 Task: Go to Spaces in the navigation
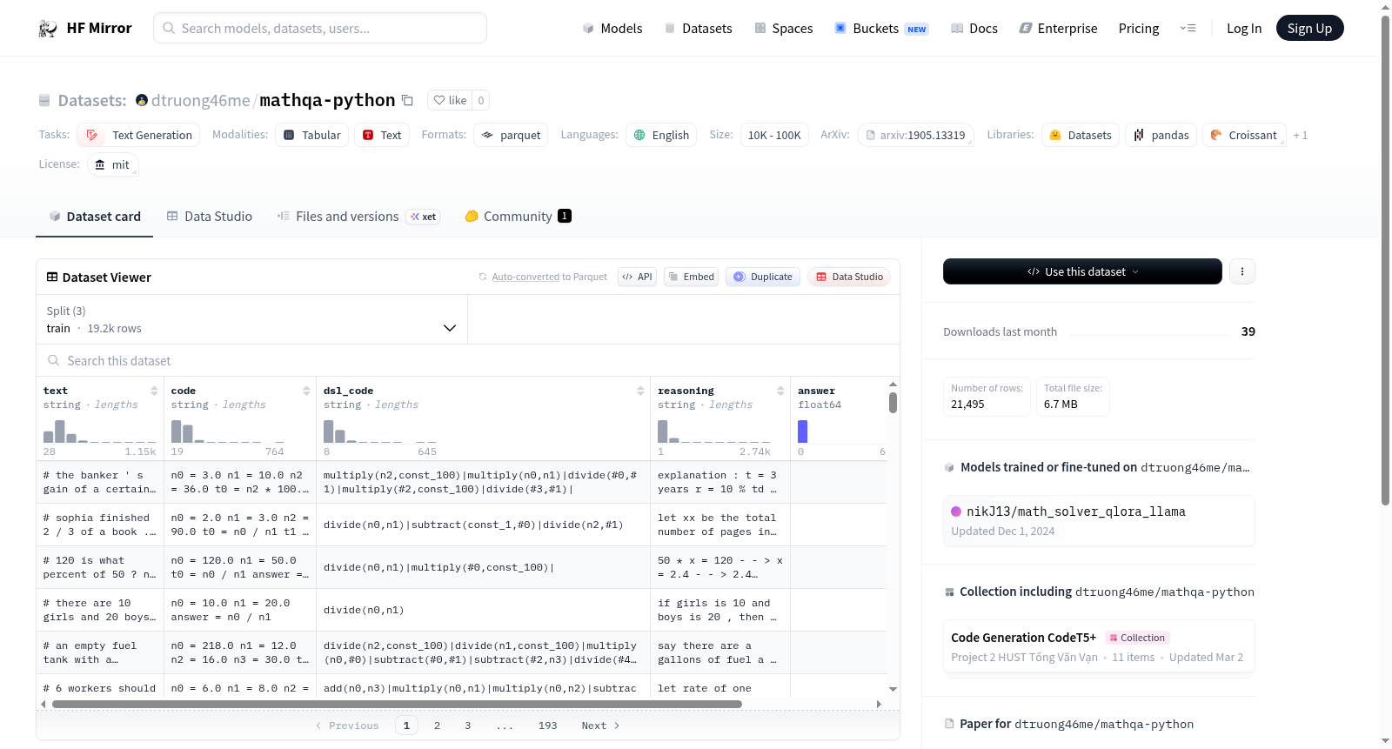[784, 29]
